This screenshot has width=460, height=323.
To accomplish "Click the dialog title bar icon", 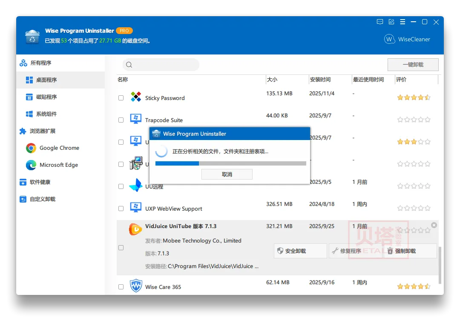I will pos(156,134).
